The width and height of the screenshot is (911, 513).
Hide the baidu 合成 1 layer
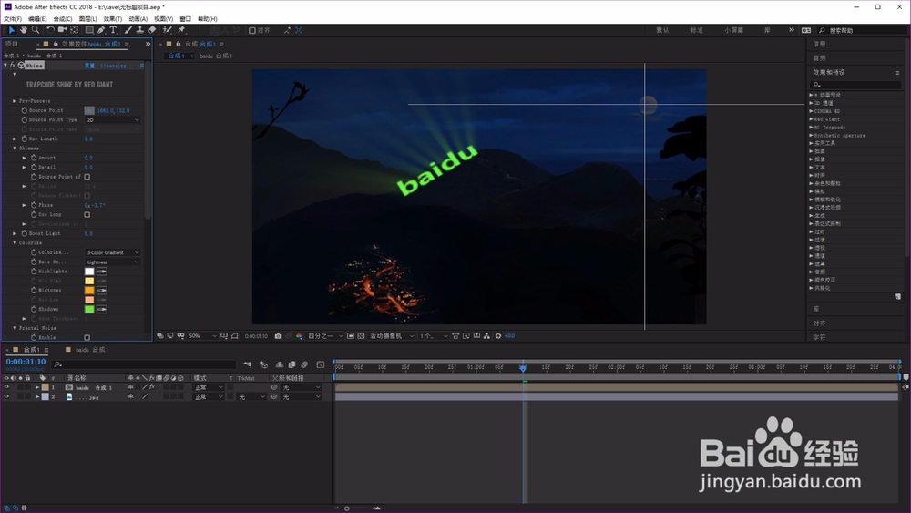point(6,387)
